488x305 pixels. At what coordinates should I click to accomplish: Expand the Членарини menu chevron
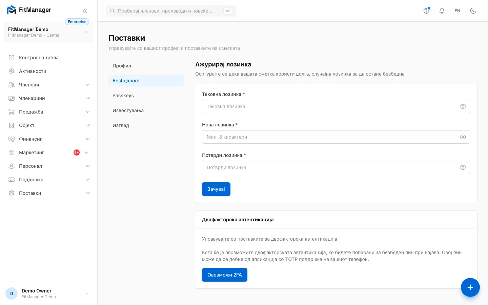pos(88,98)
